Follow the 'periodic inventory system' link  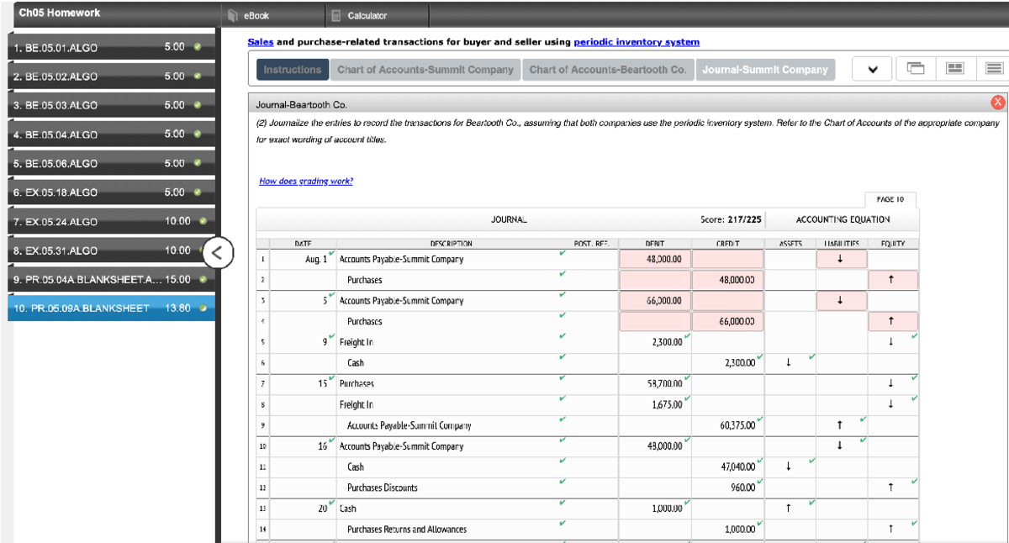pos(636,42)
